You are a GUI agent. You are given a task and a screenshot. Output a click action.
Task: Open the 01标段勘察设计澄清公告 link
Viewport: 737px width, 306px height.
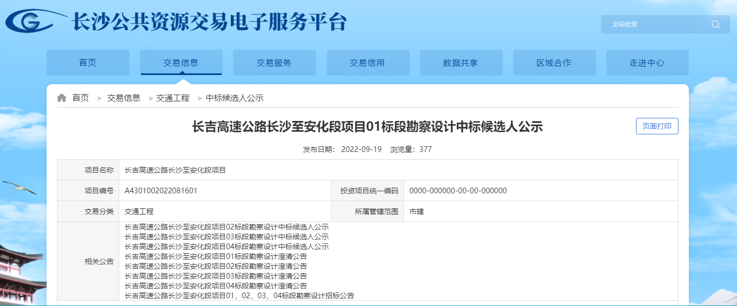[x=216, y=256]
